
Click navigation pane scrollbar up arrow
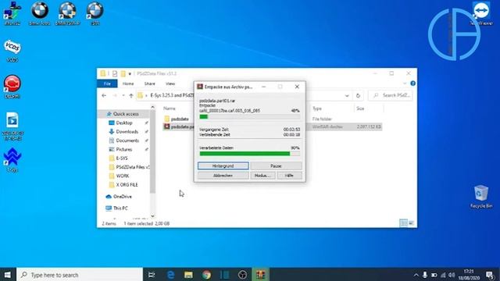(x=152, y=108)
